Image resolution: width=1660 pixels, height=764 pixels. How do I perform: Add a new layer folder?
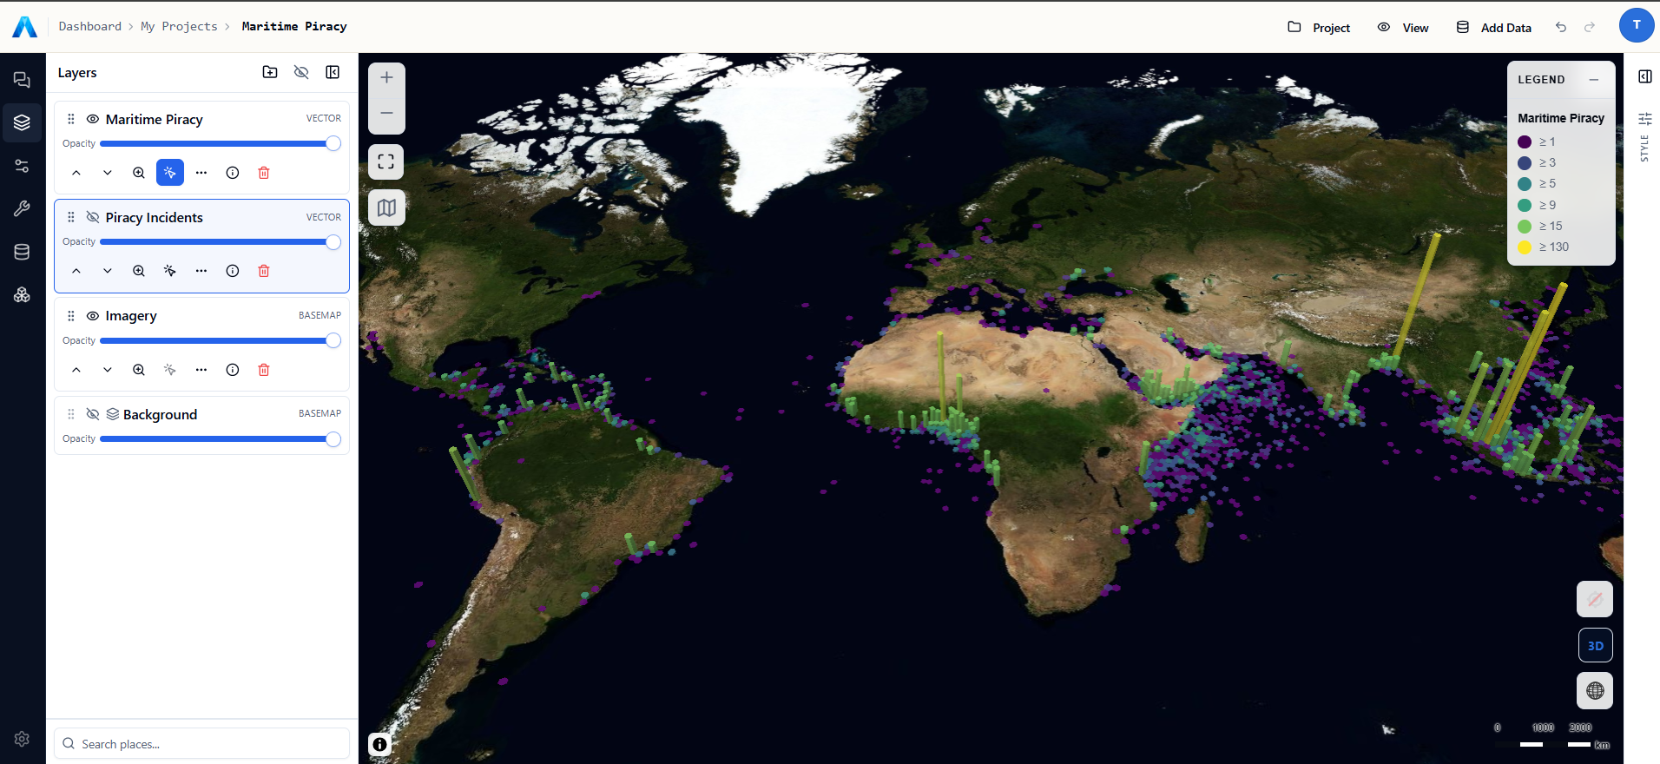tap(270, 72)
